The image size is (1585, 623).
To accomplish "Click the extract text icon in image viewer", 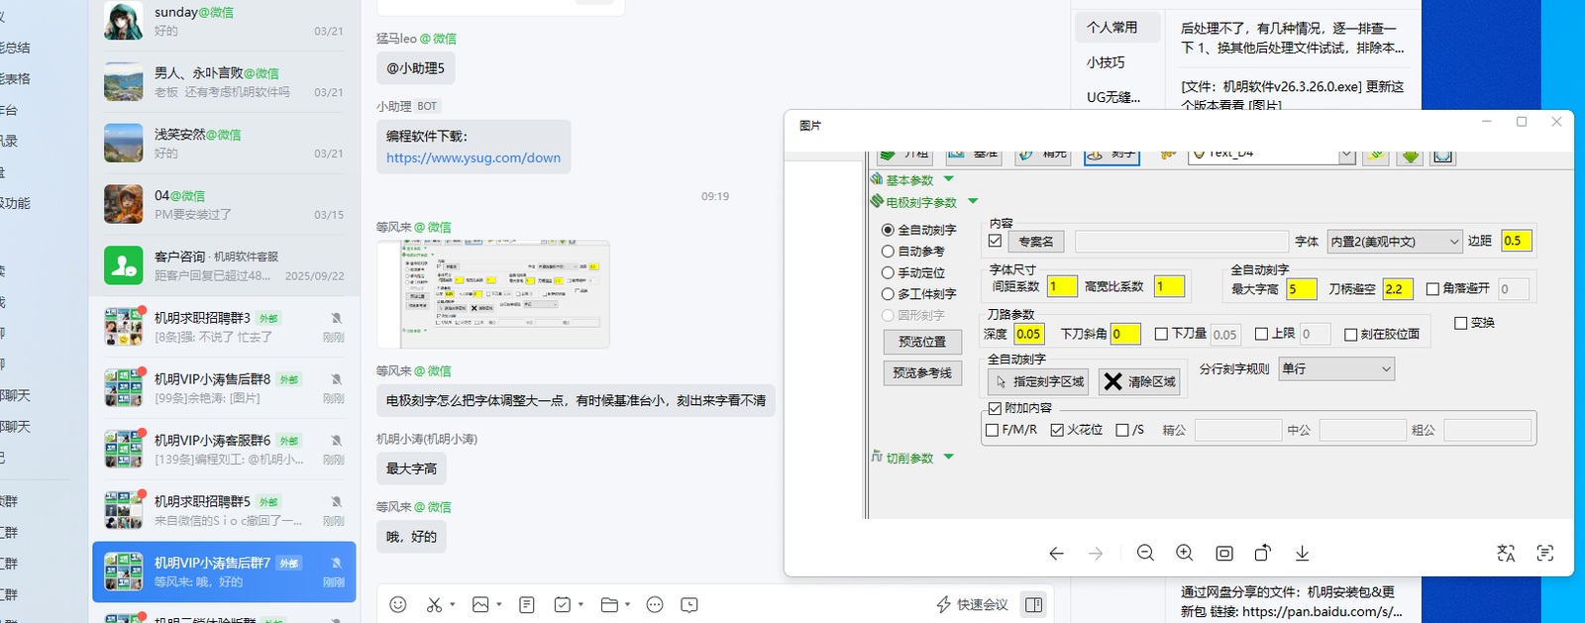I will (1545, 553).
